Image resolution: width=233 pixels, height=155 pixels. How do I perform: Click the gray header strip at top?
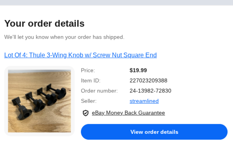coord(116,2)
